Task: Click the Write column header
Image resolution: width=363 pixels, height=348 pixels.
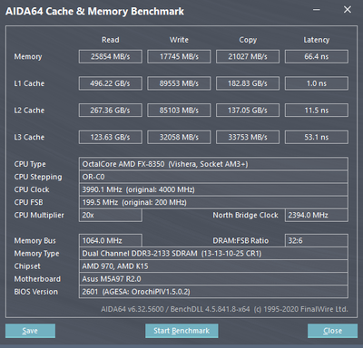Action: click(179, 40)
